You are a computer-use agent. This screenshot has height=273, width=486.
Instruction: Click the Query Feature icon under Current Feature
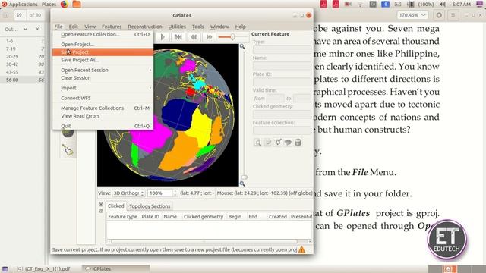pyautogui.click(x=257, y=143)
